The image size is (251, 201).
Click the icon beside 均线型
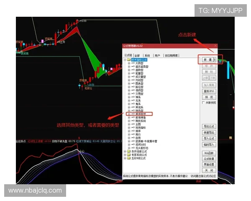[x=133, y=80]
